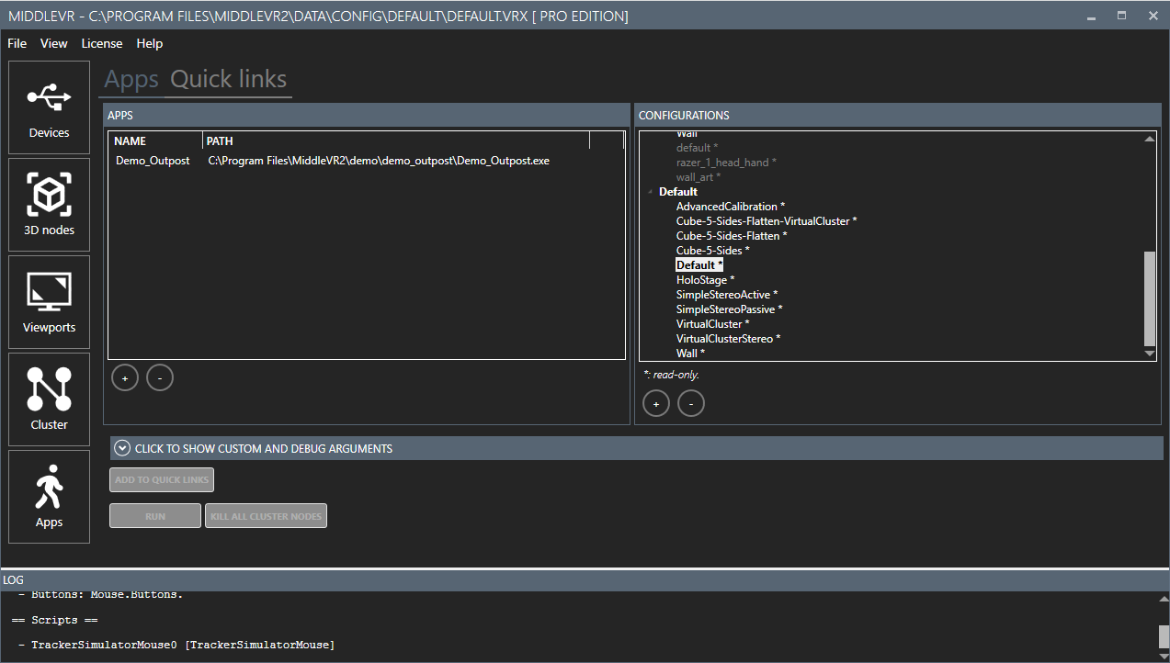This screenshot has width=1170, height=663.
Task: Select VirtualClusterStereo configuration
Action: point(728,339)
